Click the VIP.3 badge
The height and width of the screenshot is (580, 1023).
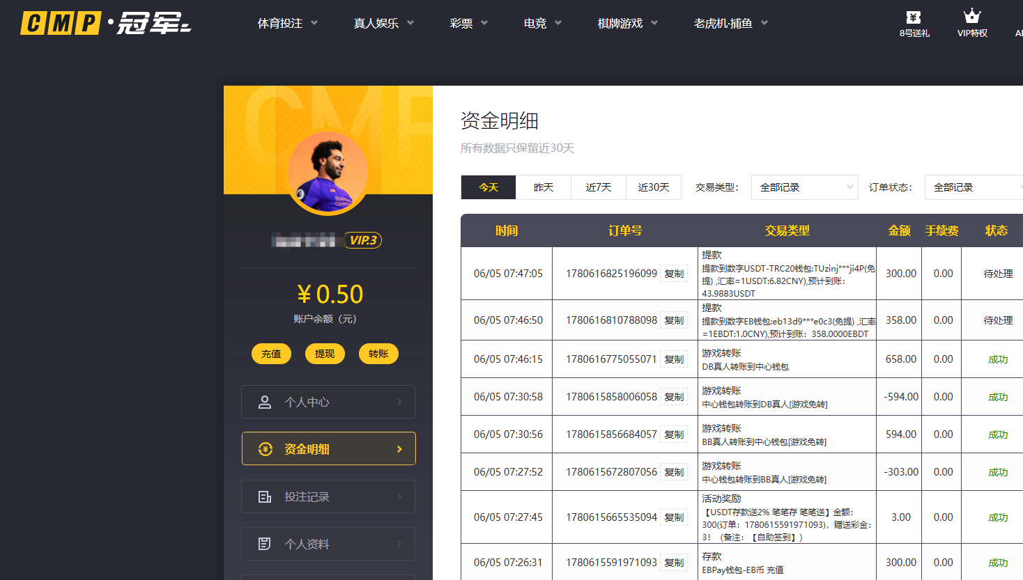tap(363, 240)
